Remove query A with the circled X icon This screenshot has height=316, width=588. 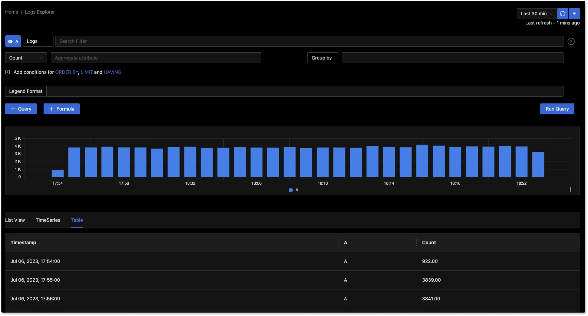tap(571, 41)
